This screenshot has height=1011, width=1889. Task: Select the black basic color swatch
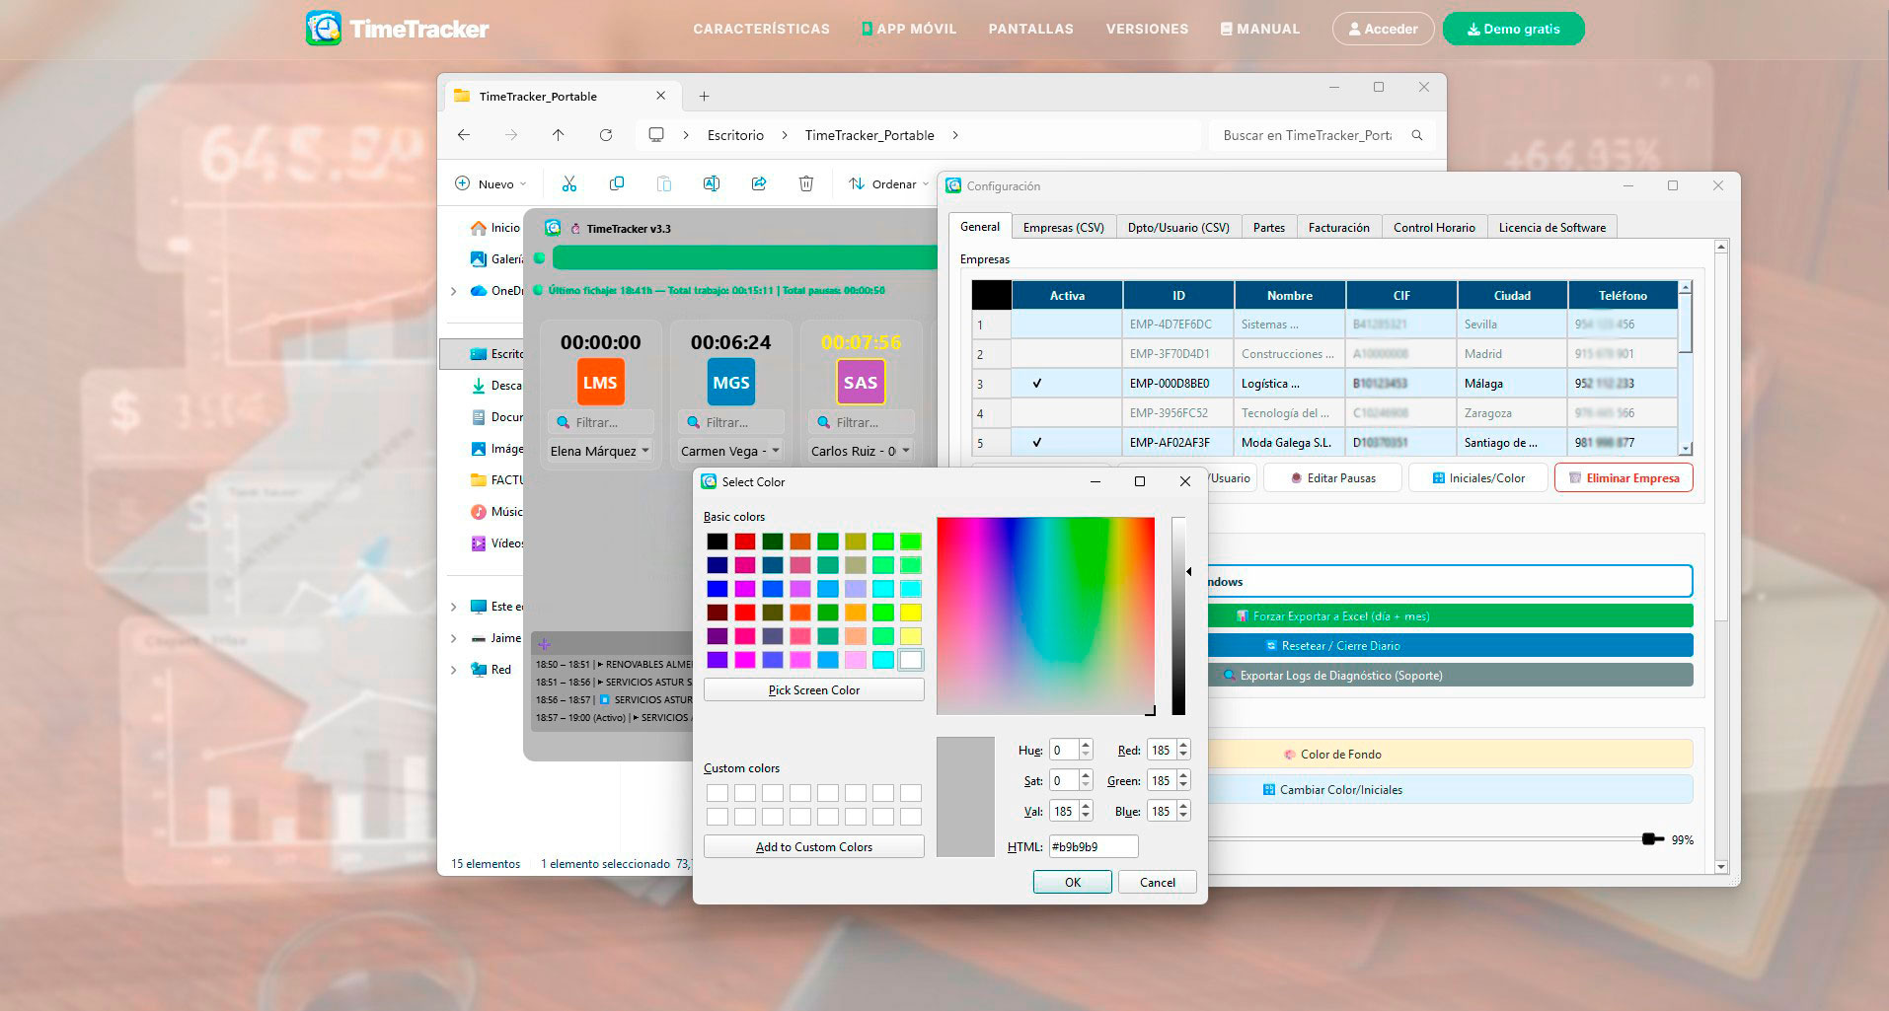coord(718,542)
